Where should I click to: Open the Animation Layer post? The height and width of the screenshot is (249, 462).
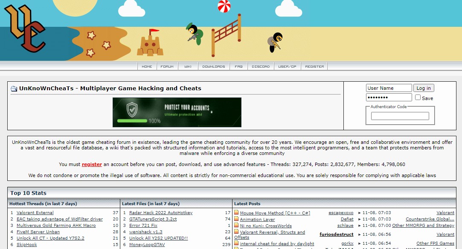(x=257, y=219)
